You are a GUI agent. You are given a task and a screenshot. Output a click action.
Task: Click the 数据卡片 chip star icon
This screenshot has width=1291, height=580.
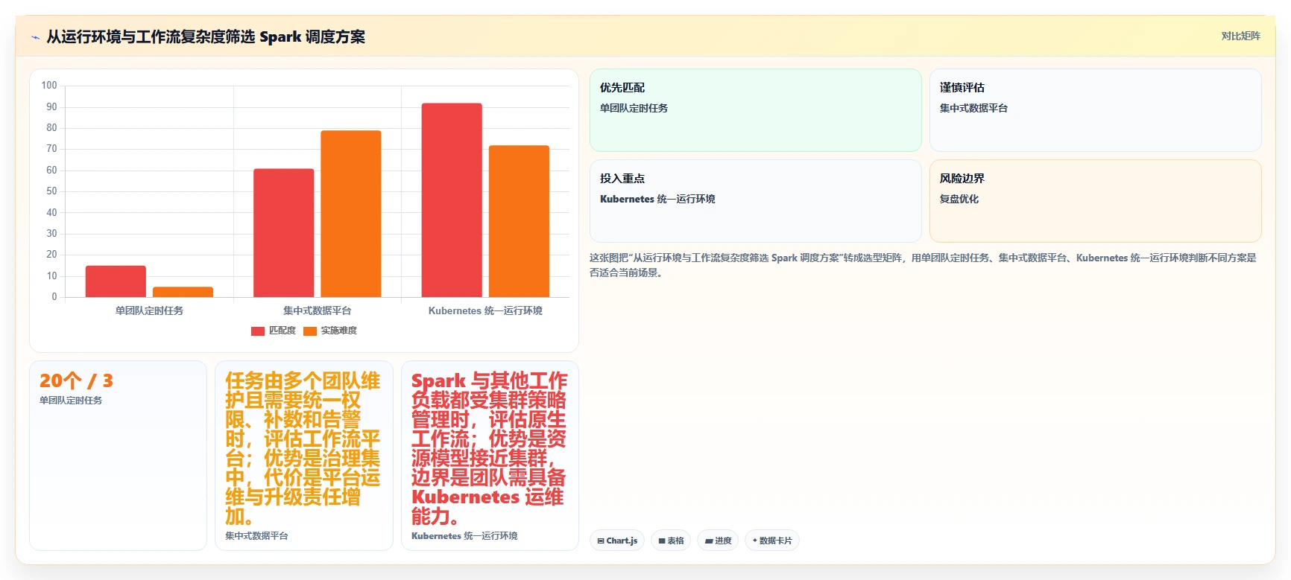(x=755, y=541)
